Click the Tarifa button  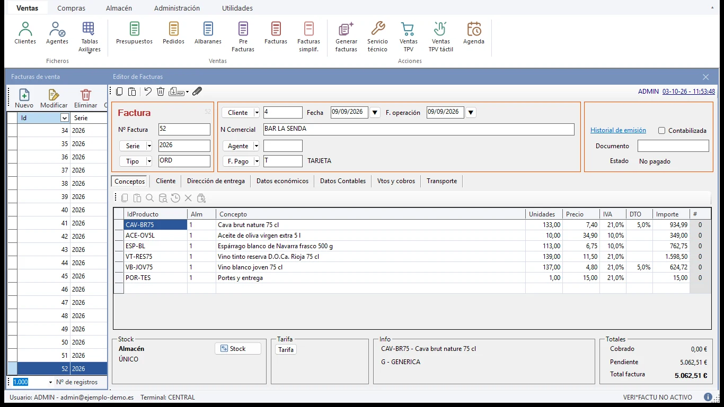tap(286, 350)
